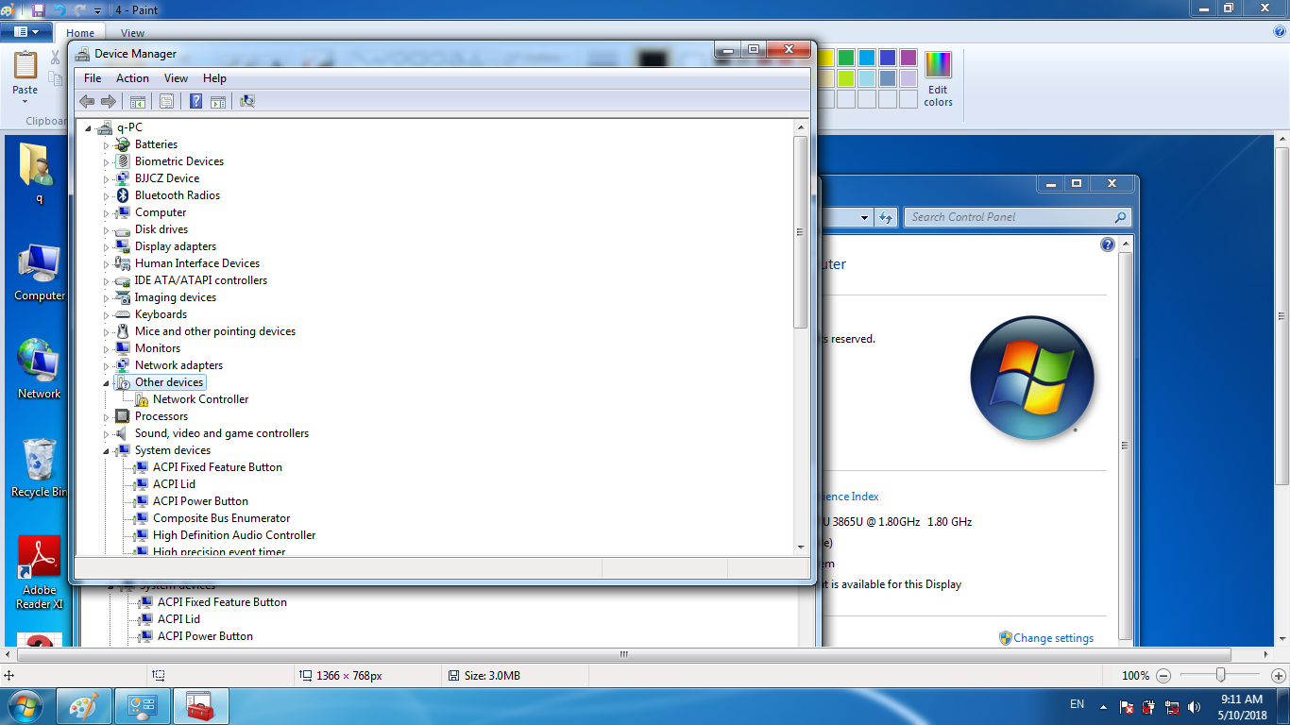Viewport: 1290px width, 725px height.
Task: Click the blue Help toolbar icon
Action: (195, 101)
